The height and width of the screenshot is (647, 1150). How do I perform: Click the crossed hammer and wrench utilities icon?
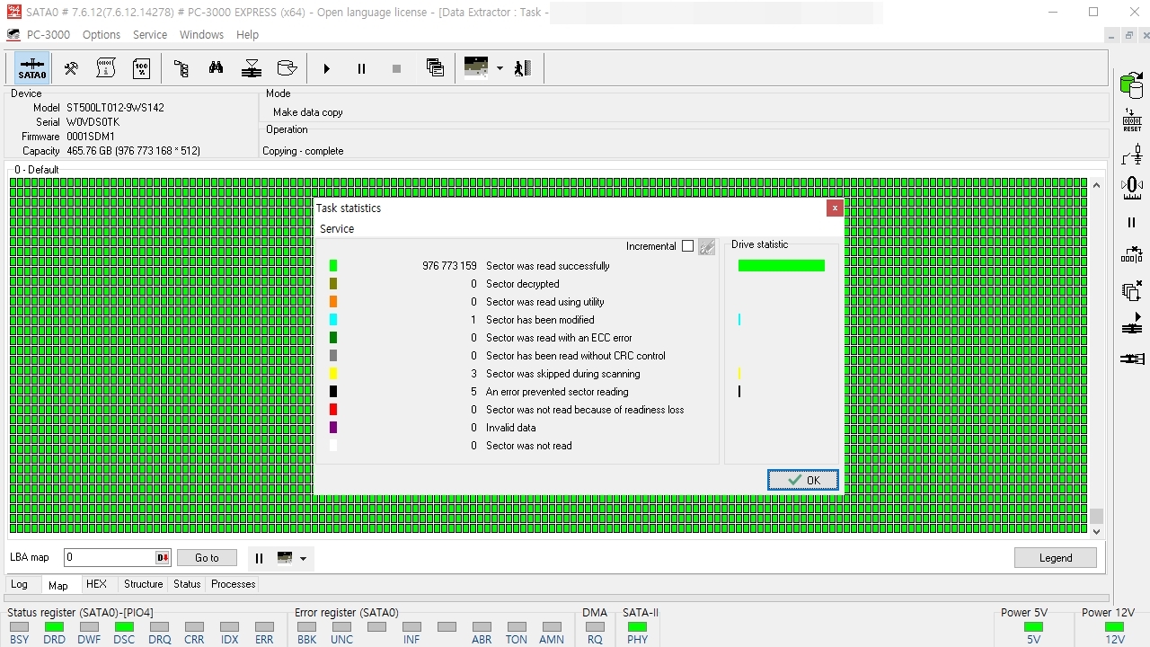coord(71,68)
